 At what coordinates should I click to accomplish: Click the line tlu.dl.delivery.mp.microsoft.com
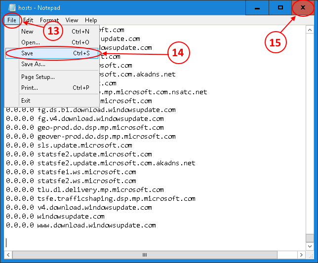pyautogui.click(x=85, y=190)
